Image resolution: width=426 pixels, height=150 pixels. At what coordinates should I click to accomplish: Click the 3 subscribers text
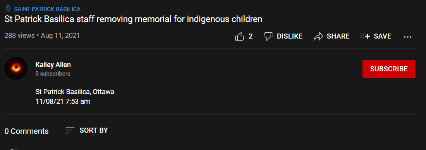pos(53,74)
